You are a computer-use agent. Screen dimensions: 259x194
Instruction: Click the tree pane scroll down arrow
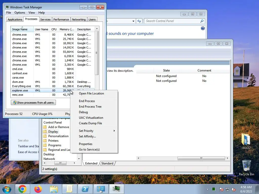coord(79,159)
